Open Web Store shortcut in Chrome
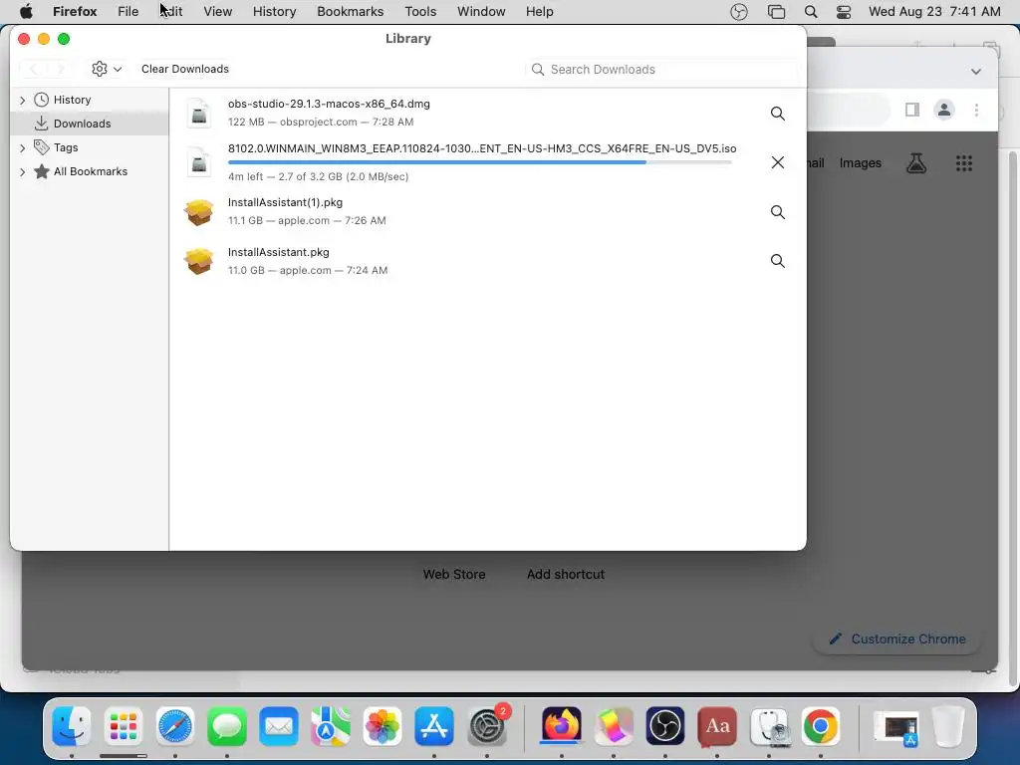Image resolution: width=1020 pixels, height=765 pixels. (x=454, y=575)
